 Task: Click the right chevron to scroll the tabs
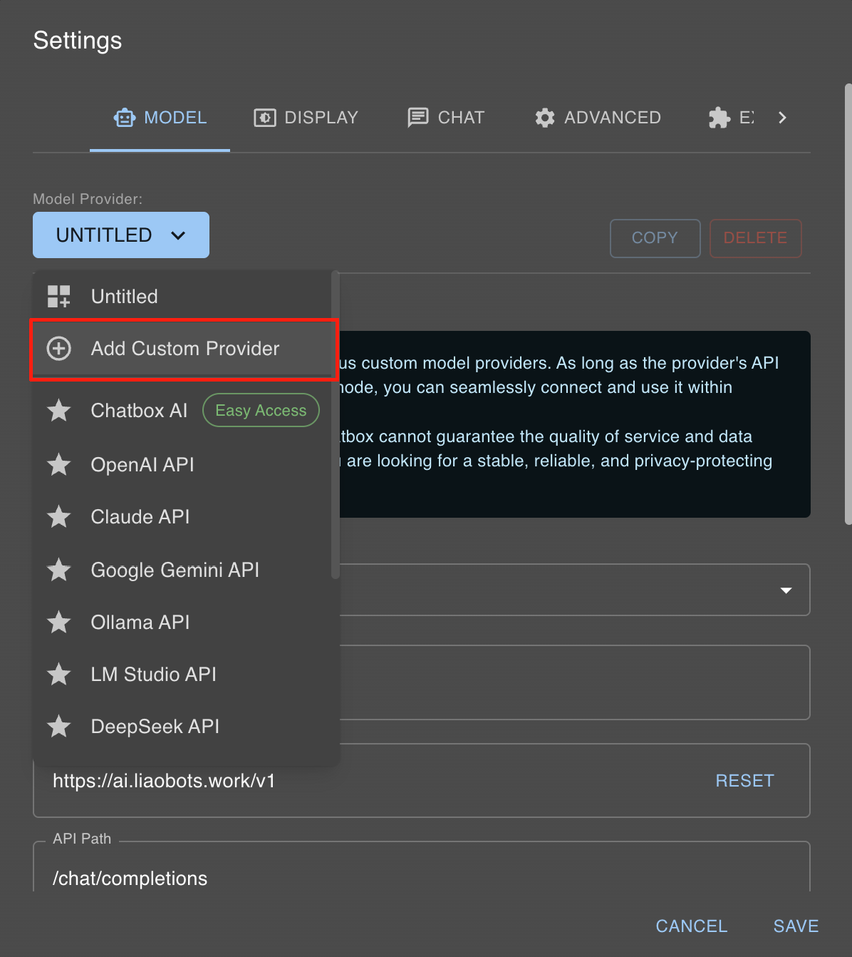(782, 118)
